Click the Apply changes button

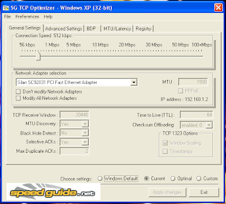click(x=167, y=192)
